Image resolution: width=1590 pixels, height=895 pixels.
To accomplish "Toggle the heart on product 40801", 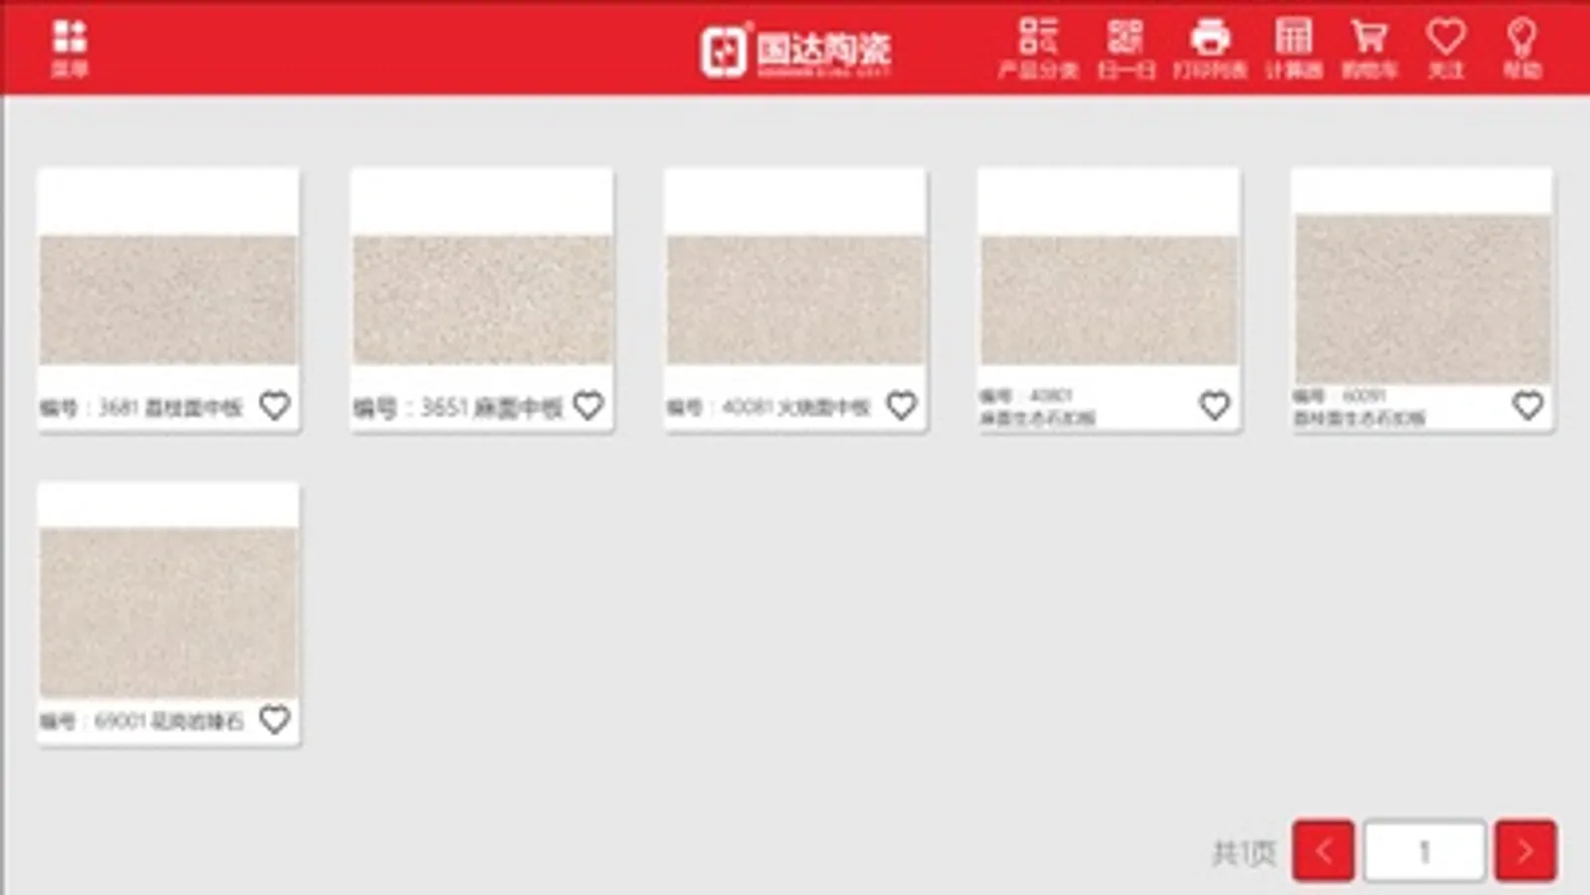I will click(1214, 406).
